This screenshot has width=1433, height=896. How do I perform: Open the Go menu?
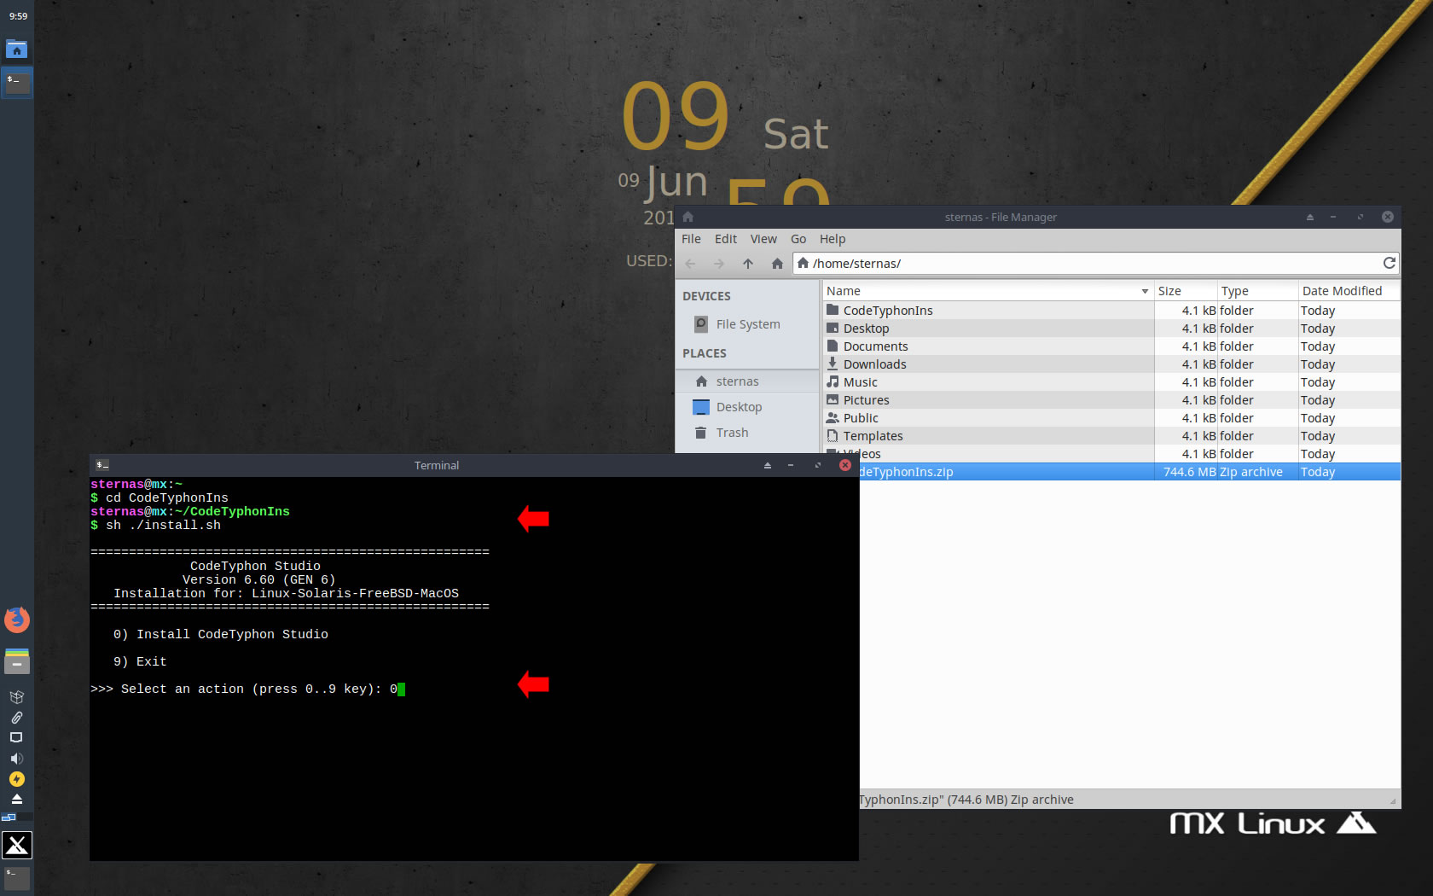(x=798, y=239)
